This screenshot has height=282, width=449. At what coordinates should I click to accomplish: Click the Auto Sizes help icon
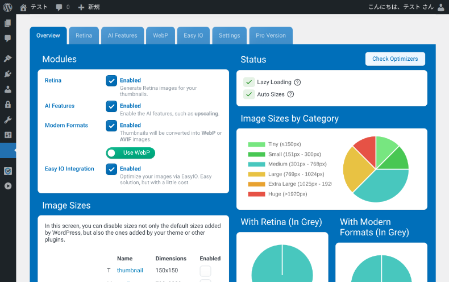point(290,94)
